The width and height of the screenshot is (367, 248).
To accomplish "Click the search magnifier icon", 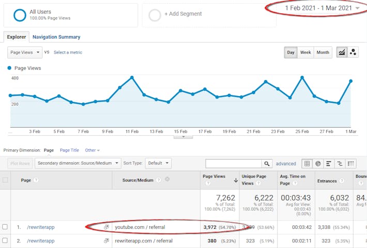I will coord(267,163).
